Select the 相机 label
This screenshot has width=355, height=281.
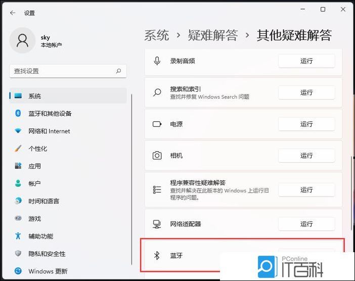176,156
